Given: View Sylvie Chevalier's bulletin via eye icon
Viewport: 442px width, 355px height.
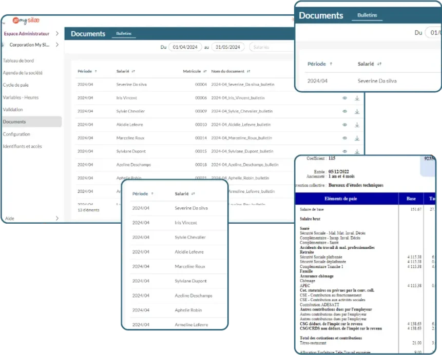Looking at the screenshot, I should pyautogui.click(x=344, y=111).
